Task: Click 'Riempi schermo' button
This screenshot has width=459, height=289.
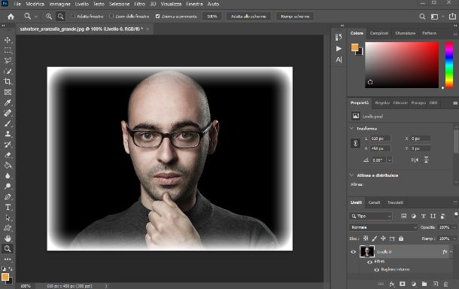Action: tap(295, 17)
